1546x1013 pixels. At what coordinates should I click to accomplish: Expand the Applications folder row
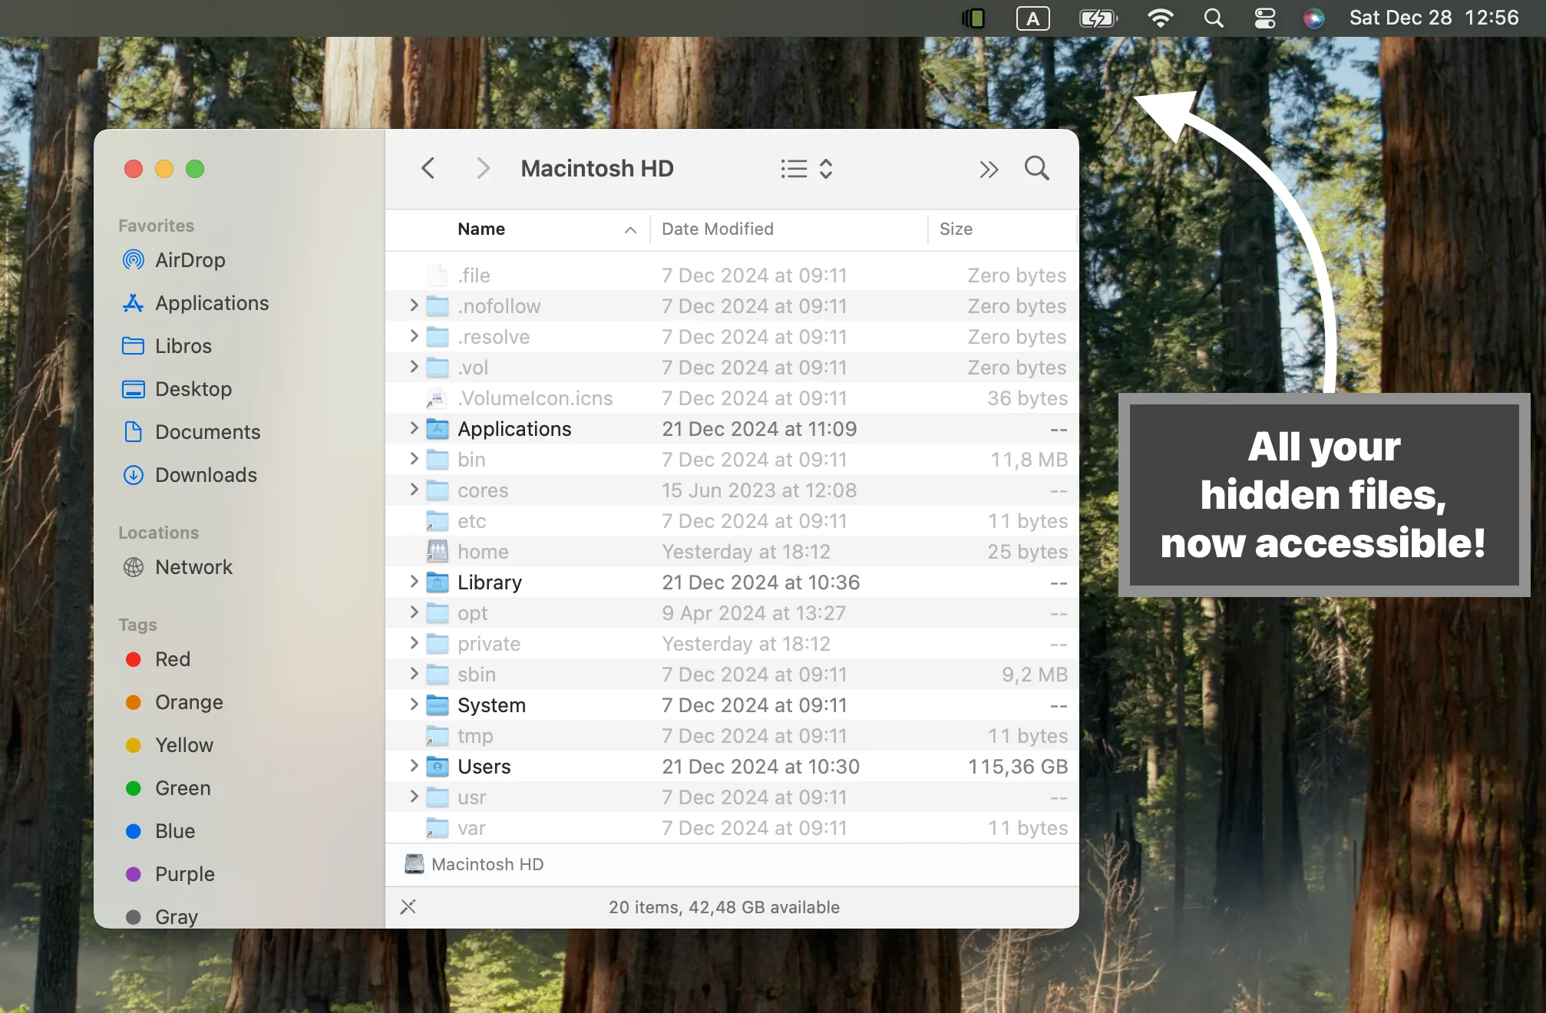414,428
